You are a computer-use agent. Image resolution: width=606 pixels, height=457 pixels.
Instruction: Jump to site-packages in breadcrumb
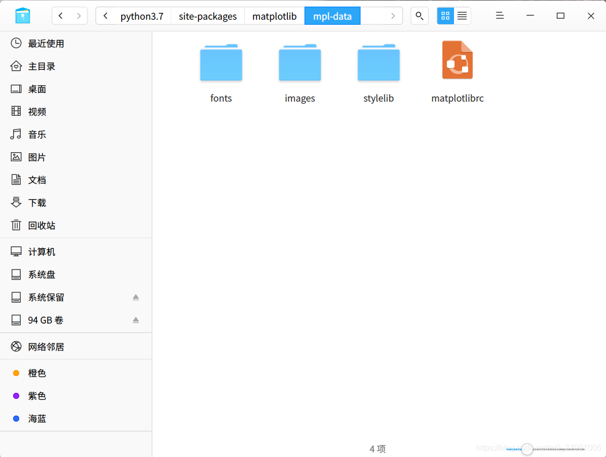[208, 16]
